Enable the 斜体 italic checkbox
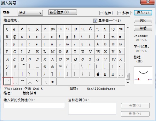The width and height of the screenshot is (156, 121). 119,13
